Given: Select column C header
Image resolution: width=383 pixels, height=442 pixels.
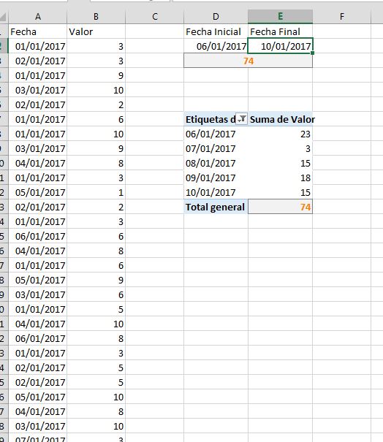Looking at the screenshot, I should coord(154,17).
